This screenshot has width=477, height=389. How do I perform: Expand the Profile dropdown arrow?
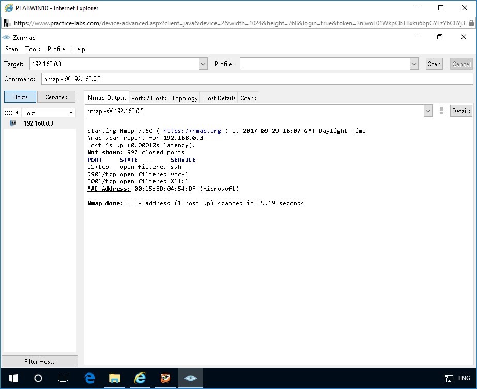[414, 64]
